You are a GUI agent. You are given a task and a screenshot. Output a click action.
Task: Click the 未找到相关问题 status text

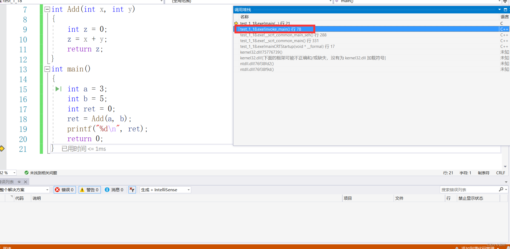pyautogui.click(x=44, y=173)
